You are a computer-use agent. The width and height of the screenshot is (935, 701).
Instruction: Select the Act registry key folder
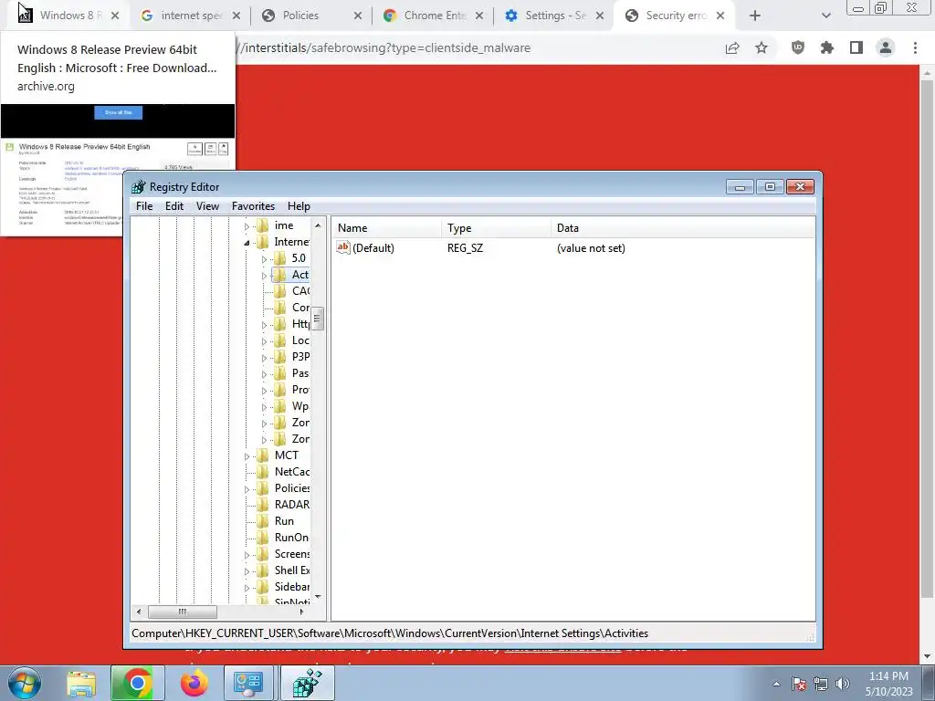[x=291, y=275]
